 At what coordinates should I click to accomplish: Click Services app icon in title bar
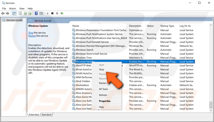pyautogui.click(x=3, y=3)
